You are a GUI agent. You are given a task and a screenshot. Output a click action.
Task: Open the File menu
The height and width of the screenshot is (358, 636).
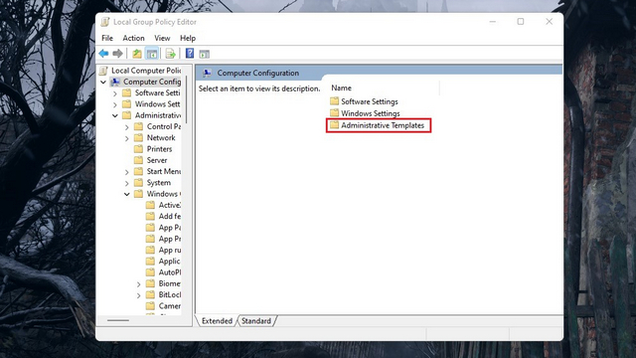pyautogui.click(x=107, y=38)
